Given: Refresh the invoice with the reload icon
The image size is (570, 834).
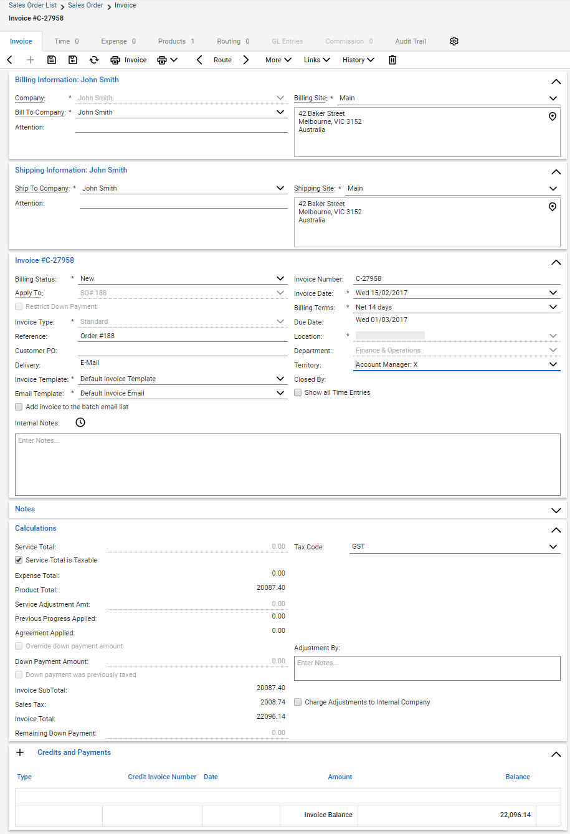Looking at the screenshot, I should tap(94, 60).
